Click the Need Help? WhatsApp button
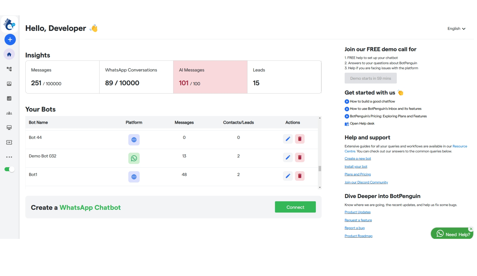The width and height of the screenshot is (477, 276). 452,234
